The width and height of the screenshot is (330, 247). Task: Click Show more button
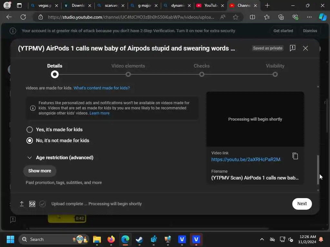pyautogui.click(x=40, y=171)
